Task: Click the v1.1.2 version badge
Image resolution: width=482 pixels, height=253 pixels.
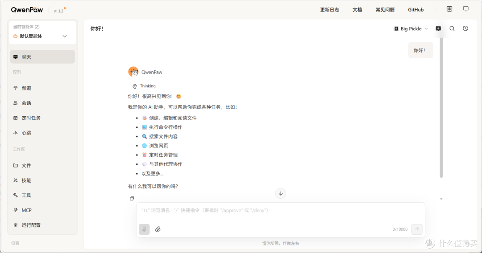Action: [x=59, y=10]
